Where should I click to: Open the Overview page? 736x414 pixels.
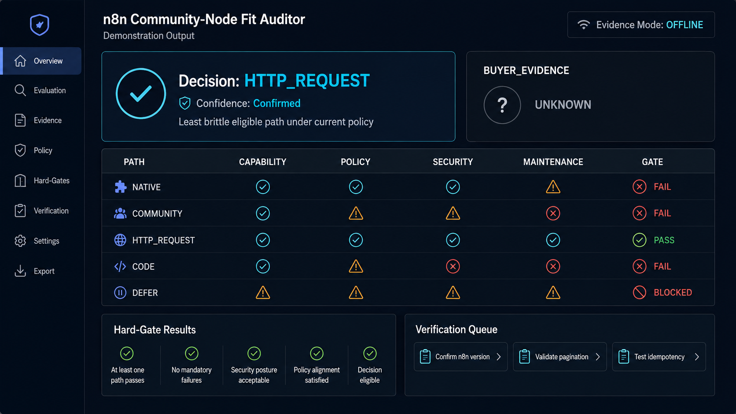(x=41, y=61)
